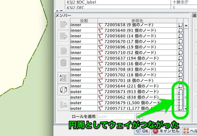Click the download members icon below reverse

(63, 105)
